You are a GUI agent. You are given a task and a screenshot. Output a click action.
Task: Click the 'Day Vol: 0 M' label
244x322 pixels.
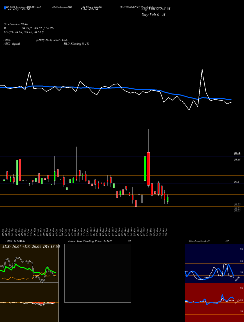[153, 15]
